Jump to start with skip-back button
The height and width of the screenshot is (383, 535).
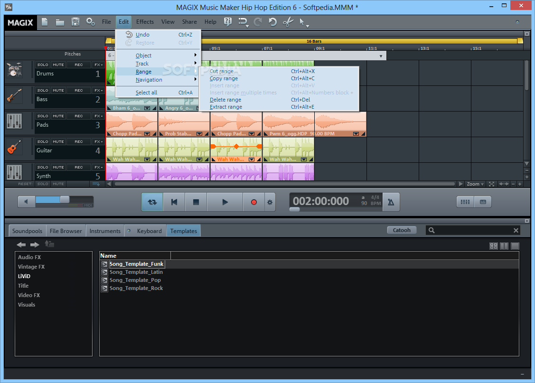coord(174,202)
